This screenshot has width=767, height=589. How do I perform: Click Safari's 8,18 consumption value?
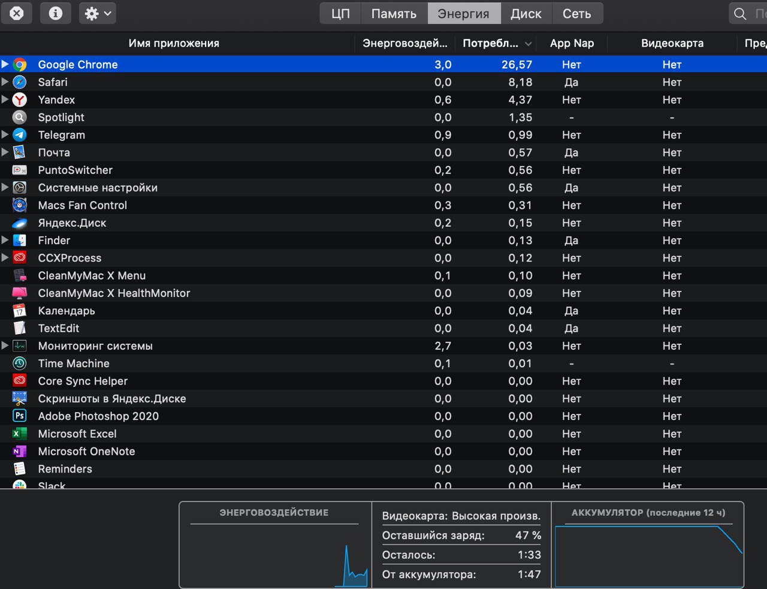tap(520, 82)
